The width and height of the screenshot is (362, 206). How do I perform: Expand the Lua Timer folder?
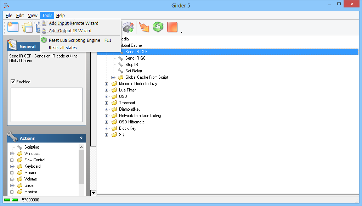[x=106, y=90]
